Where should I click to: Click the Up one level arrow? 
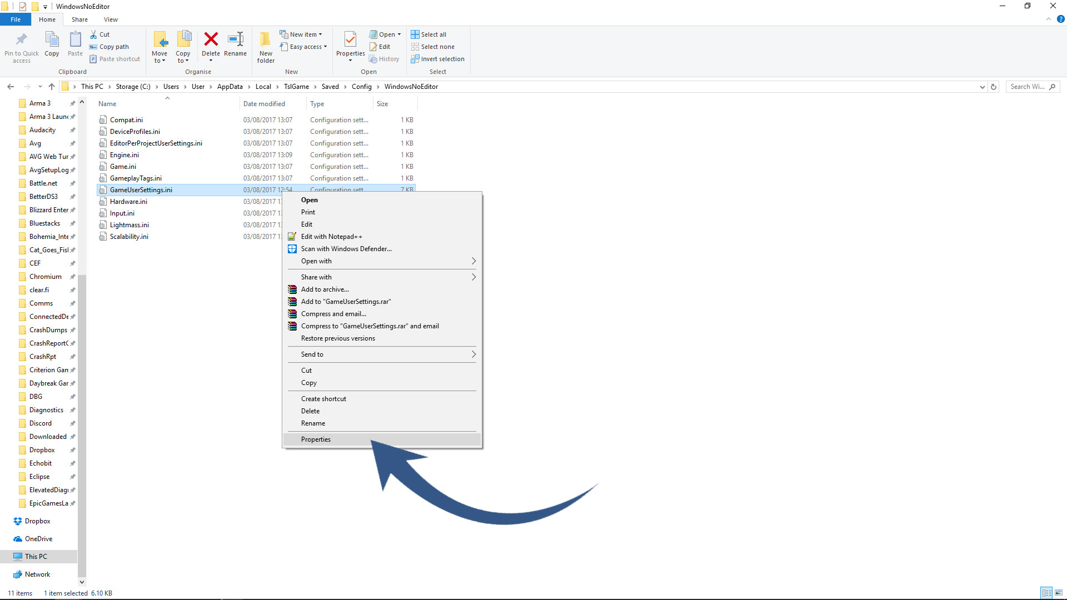coord(52,87)
